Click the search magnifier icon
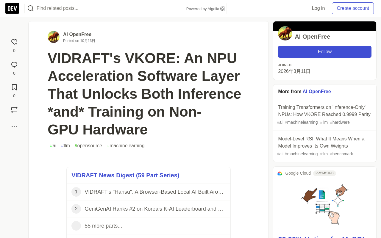This screenshot has height=238, width=381. 31,8
